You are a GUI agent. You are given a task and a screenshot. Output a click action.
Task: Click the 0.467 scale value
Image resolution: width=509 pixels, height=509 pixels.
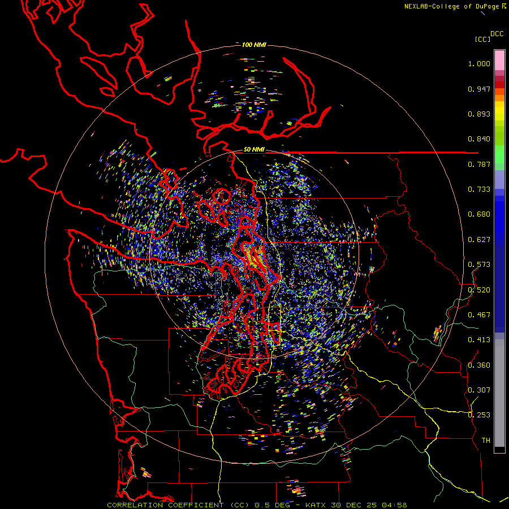[479, 315]
